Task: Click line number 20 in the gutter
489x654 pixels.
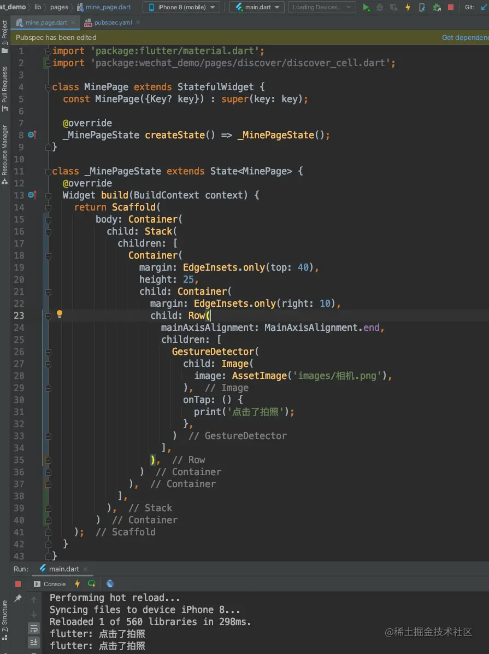Action: tap(19, 279)
